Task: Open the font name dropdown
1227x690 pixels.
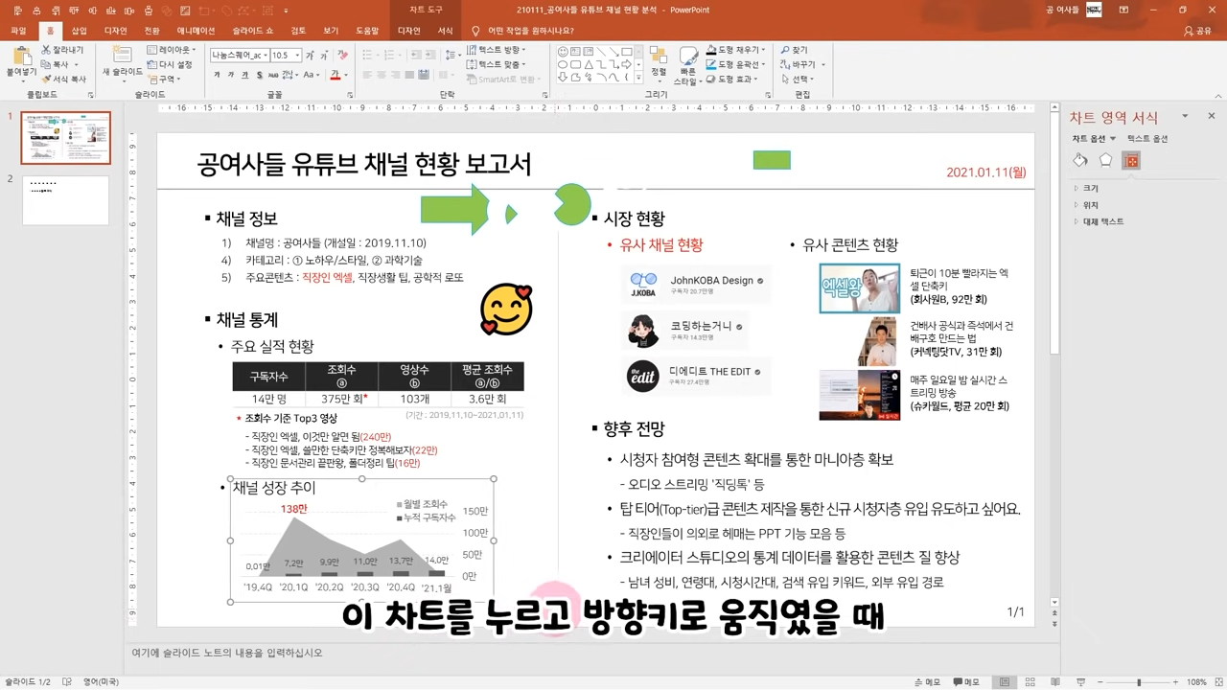Action: [264, 56]
